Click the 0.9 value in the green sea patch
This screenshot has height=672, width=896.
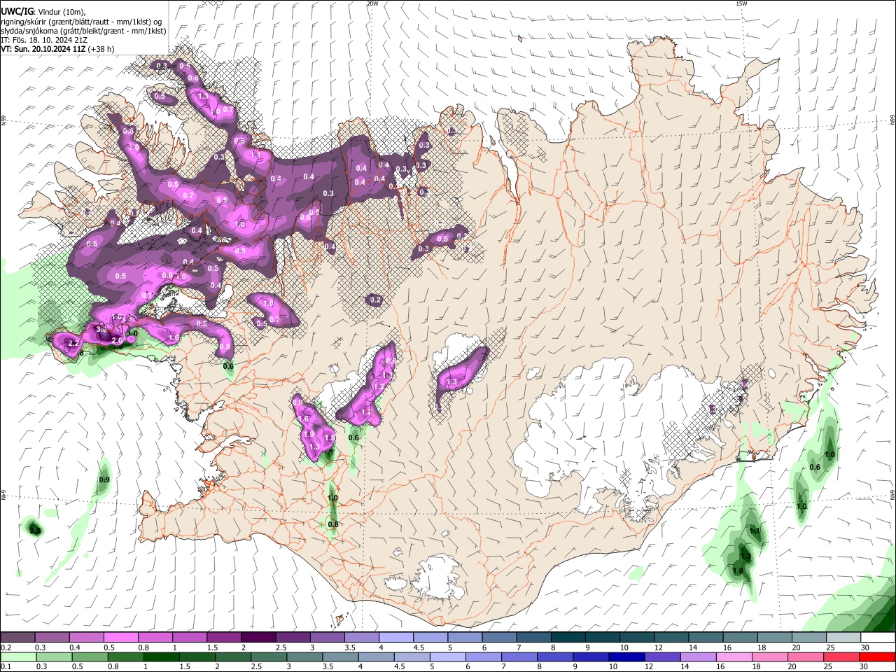104,479
